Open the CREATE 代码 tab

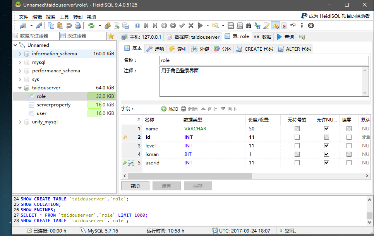(x=255, y=49)
